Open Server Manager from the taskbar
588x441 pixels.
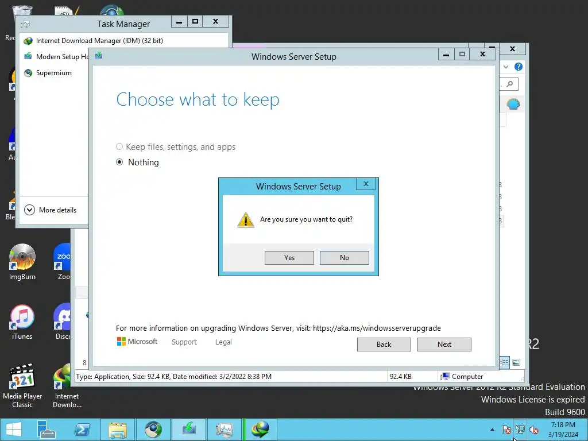46,430
